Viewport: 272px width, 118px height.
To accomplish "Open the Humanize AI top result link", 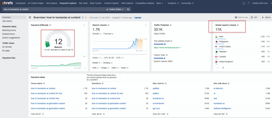I will tap(160, 44).
